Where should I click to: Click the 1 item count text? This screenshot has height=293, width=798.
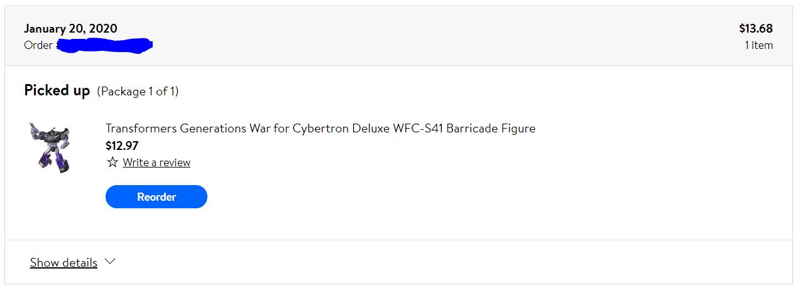tap(759, 45)
